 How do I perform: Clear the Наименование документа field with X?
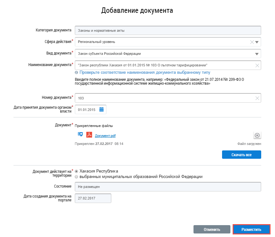pos(257,65)
